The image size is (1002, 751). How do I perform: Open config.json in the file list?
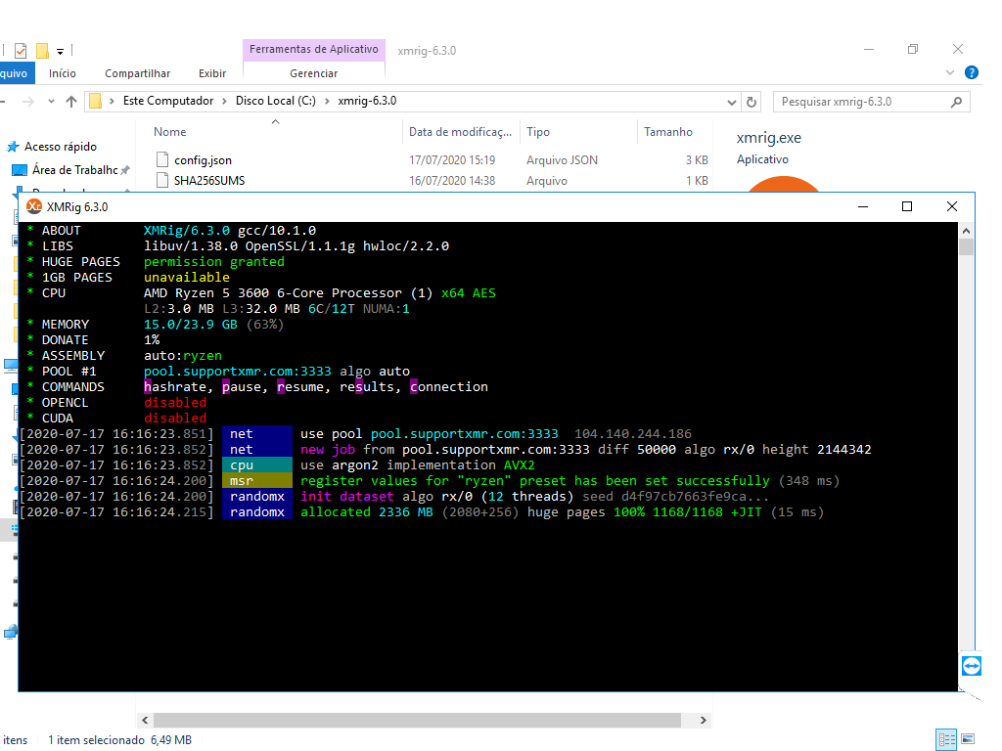(x=201, y=159)
